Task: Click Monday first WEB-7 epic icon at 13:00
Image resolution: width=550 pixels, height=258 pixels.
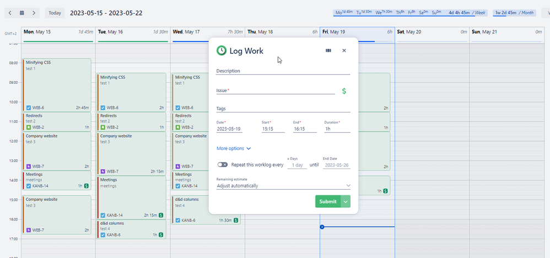Action: 29,166
